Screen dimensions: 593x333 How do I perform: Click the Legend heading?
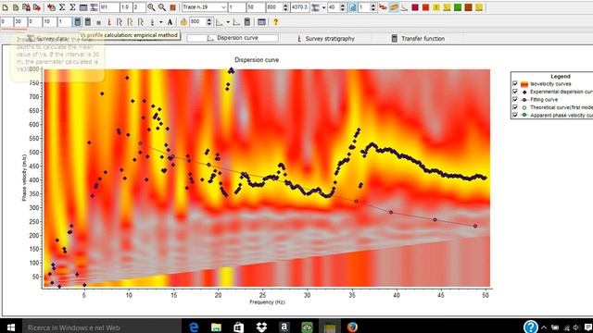[x=560, y=76]
